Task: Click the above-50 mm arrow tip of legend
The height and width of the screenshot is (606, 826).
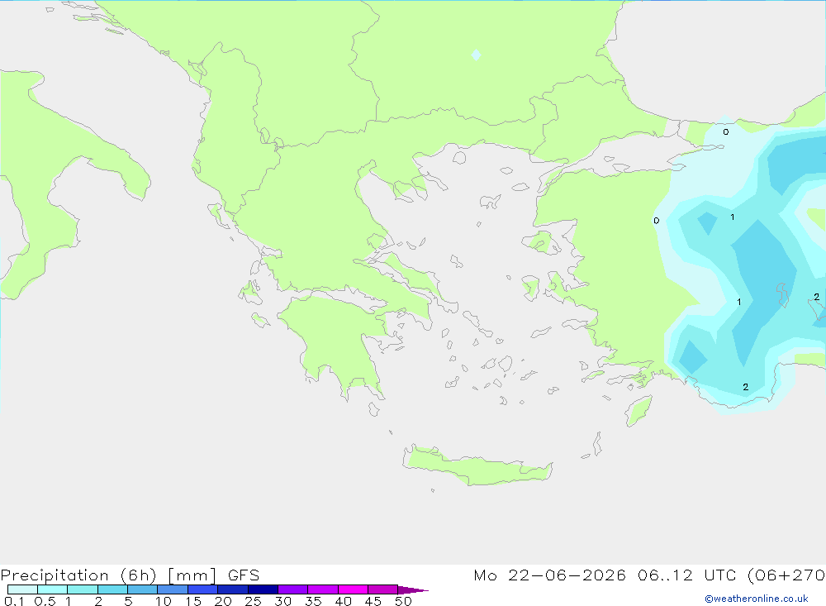Action: [x=413, y=590]
